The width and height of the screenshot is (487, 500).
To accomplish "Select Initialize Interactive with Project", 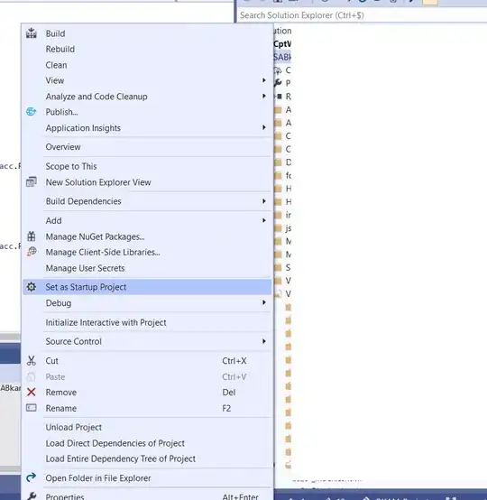I will pyautogui.click(x=147, y=322).
